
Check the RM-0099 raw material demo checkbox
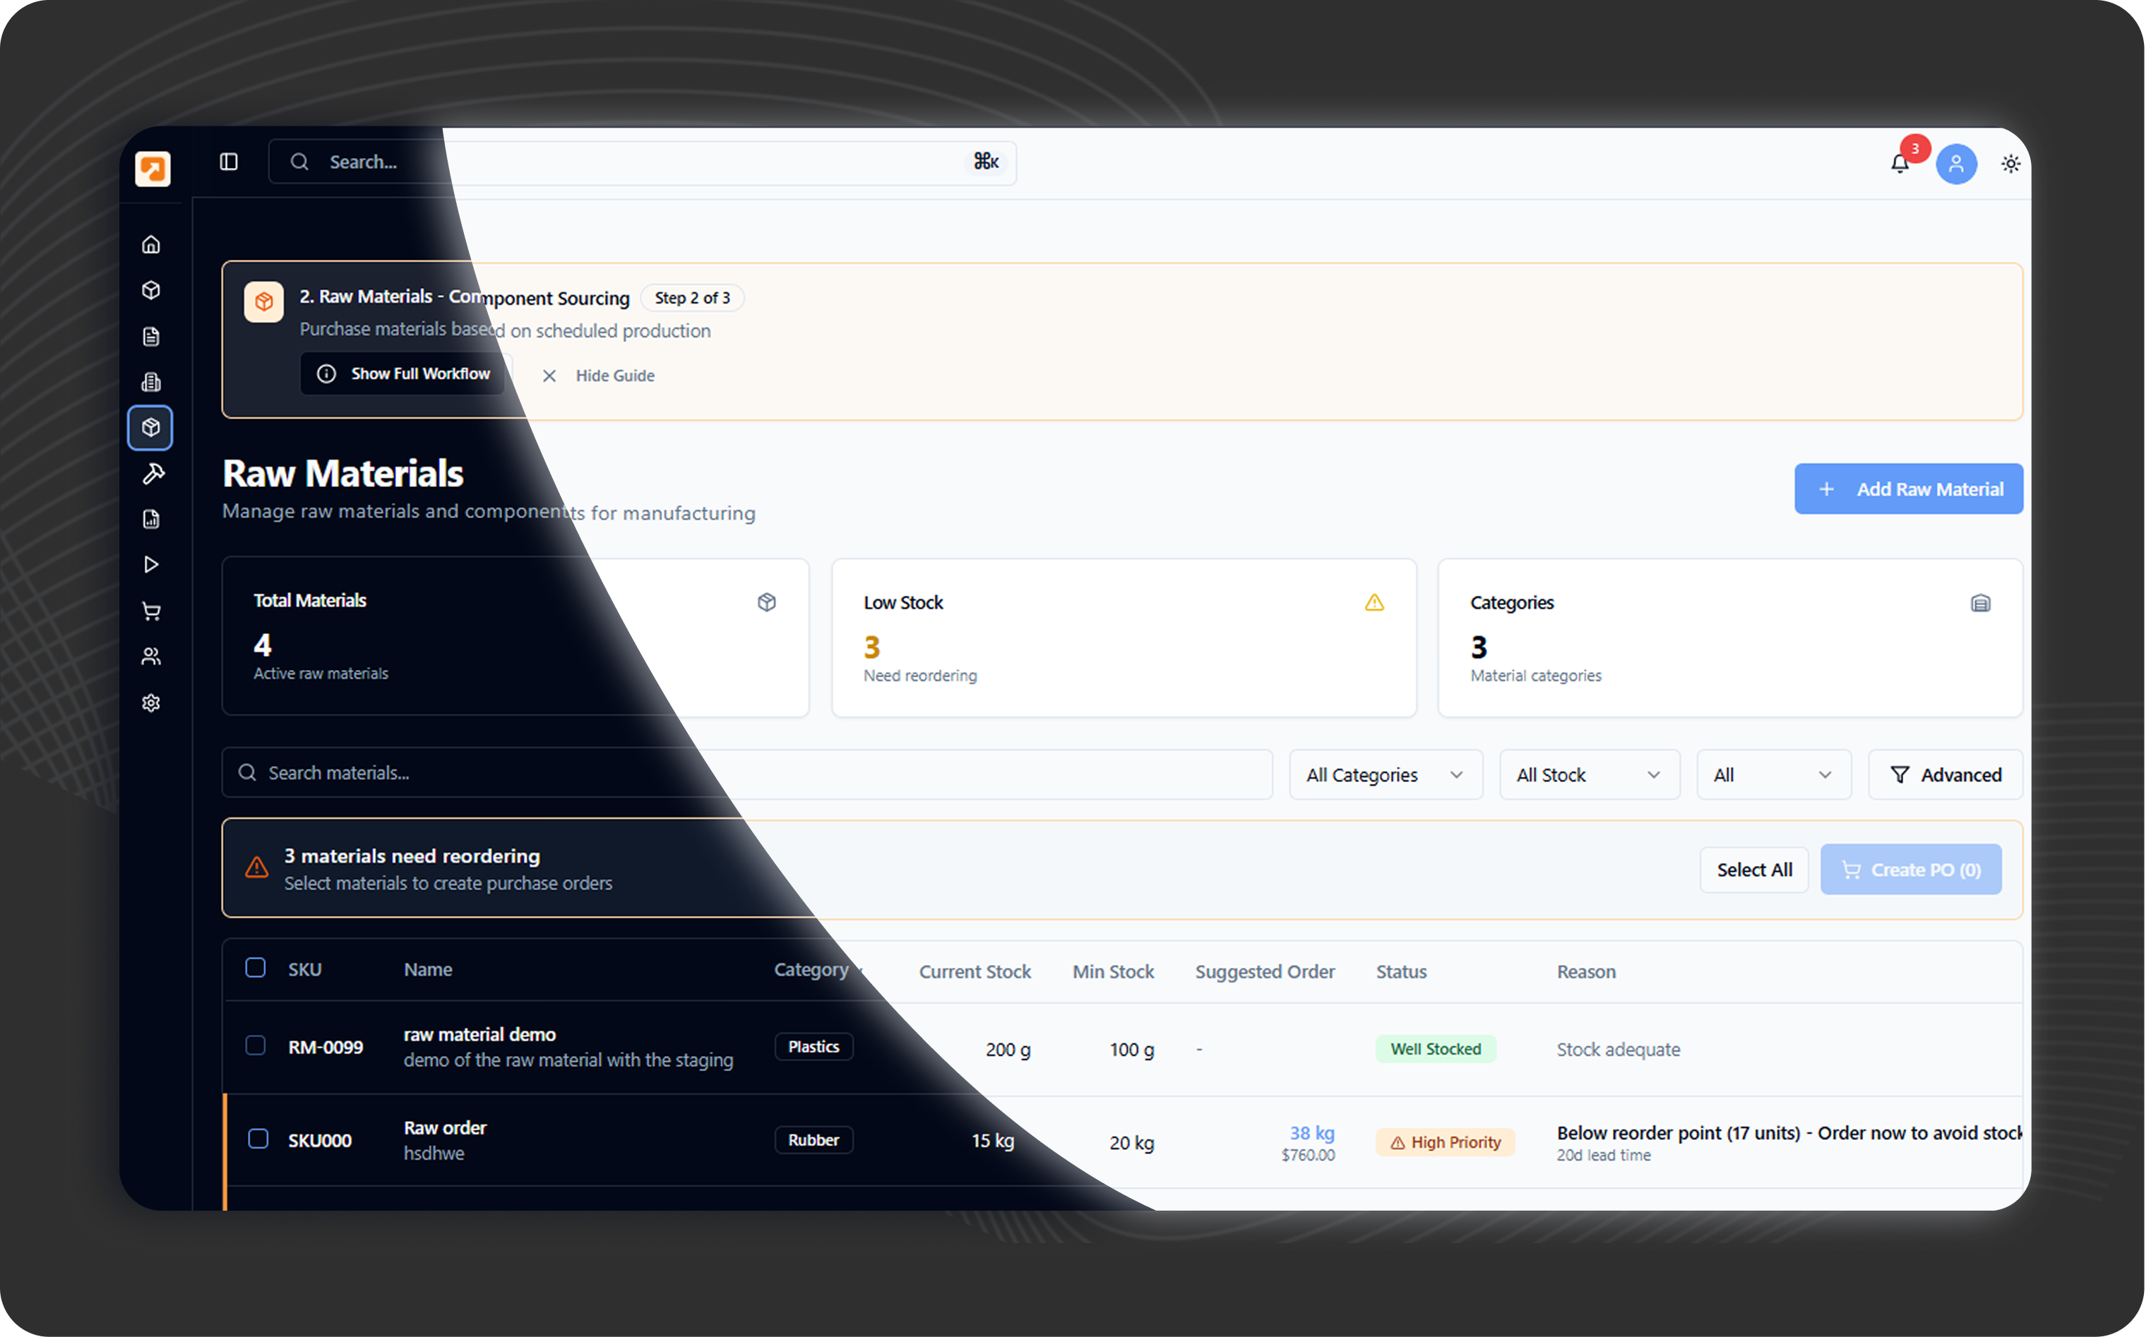pos(257,1046)
